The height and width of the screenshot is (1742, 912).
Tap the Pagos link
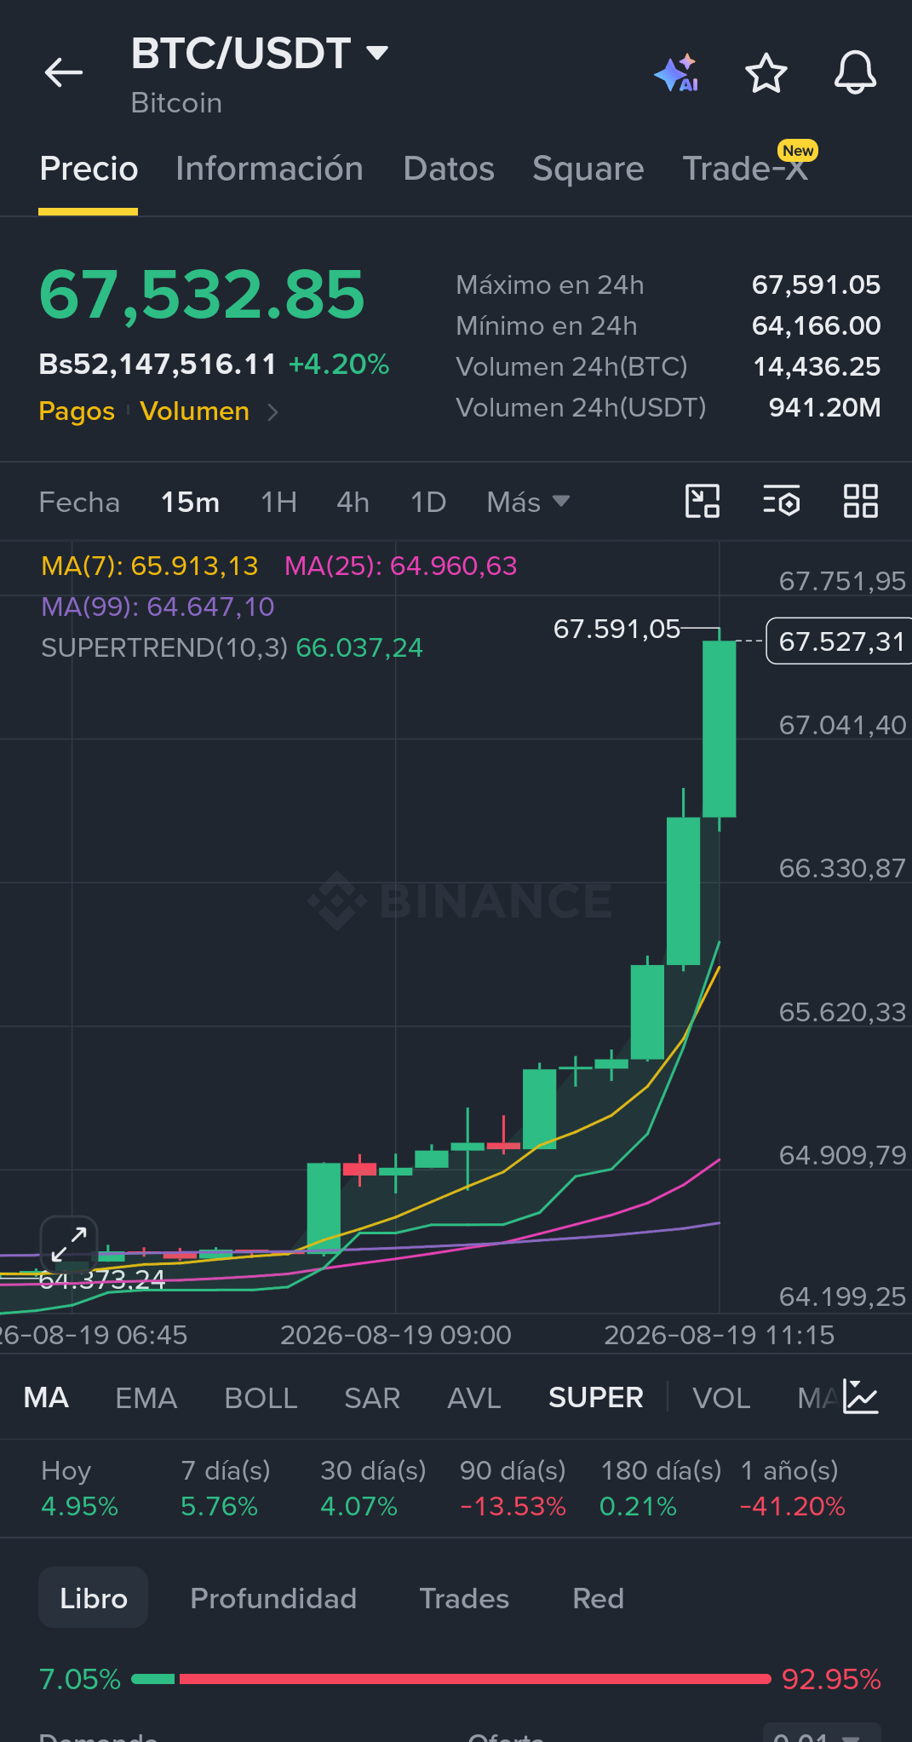point(77,411)
